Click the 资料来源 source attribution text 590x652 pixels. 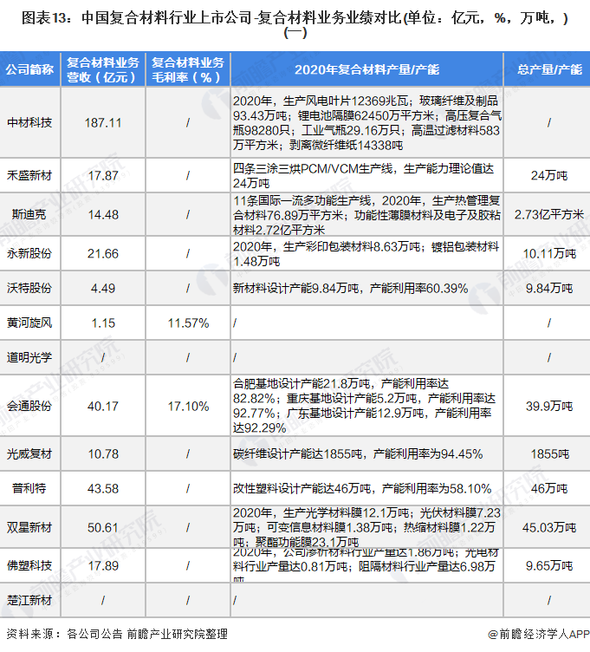[x=117, y=635]
